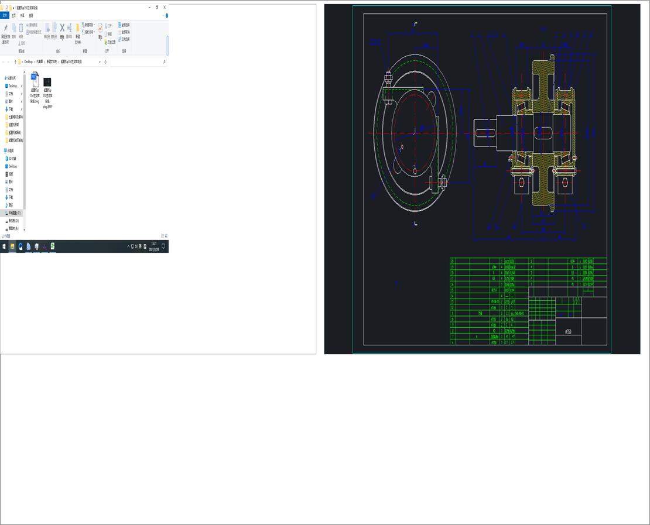Click Invert selection in the ribbon
The image size is (650, 525).
click(x=124, y=39)
